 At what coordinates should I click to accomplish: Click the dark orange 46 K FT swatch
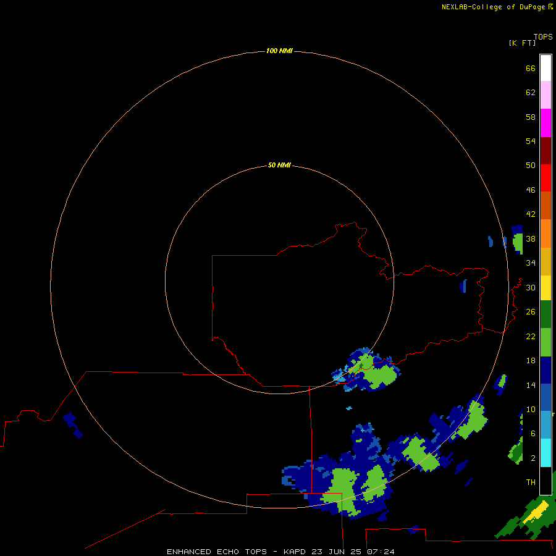545,206
